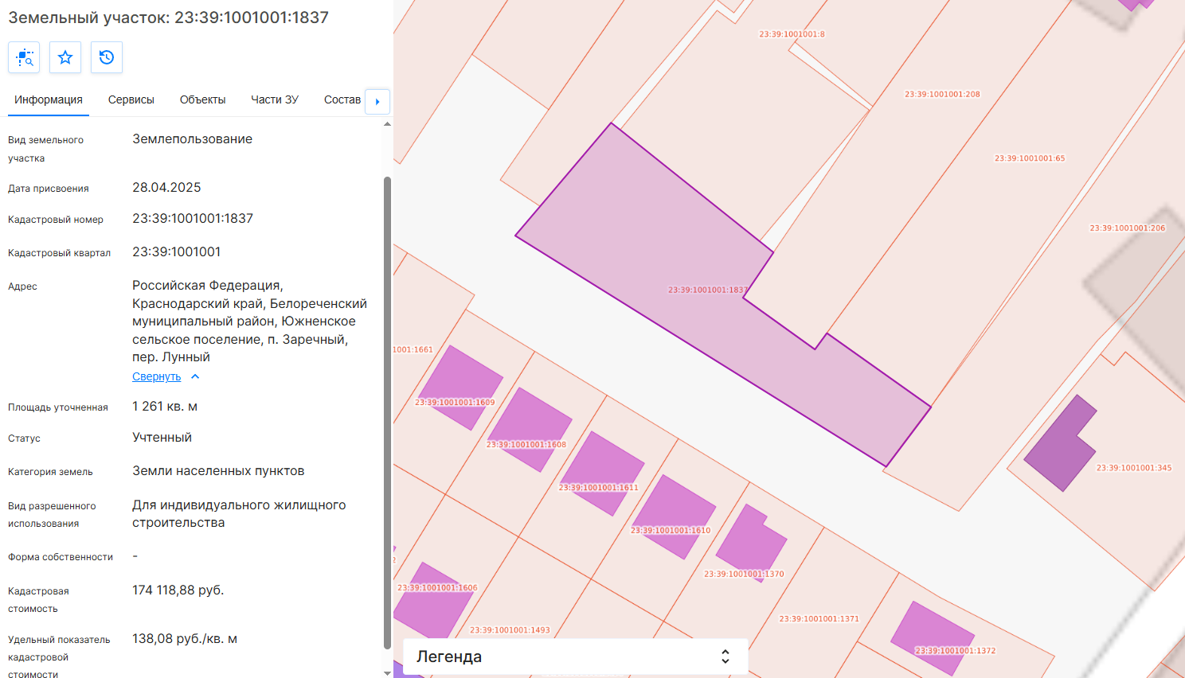Screen dimensions: 1185x678
Task: Select the Информация tab
Action: pos(49,99)
